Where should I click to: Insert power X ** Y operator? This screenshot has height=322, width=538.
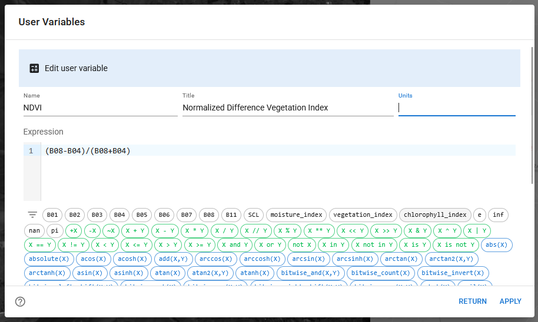[319, 230]
